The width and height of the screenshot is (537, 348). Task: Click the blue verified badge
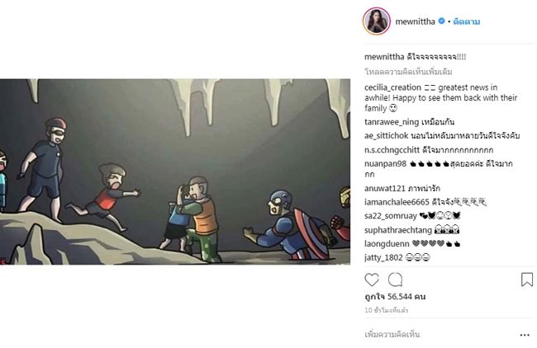pyautogui.click(x=441, y=21)
